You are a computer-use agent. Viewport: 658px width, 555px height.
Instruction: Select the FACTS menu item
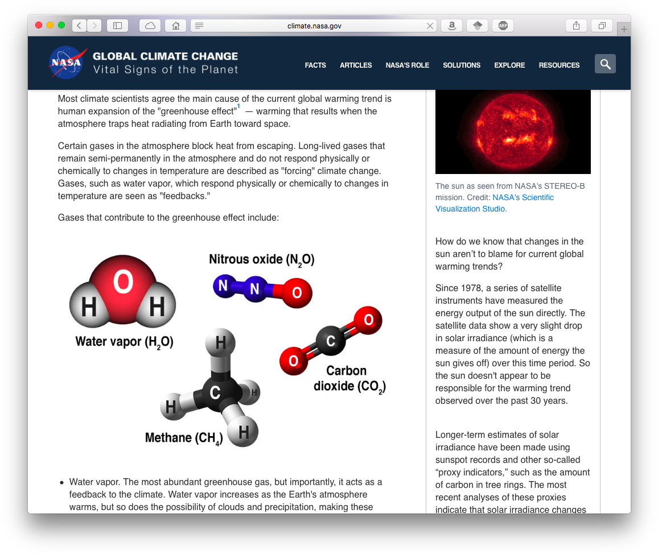[x=315, y=65]
